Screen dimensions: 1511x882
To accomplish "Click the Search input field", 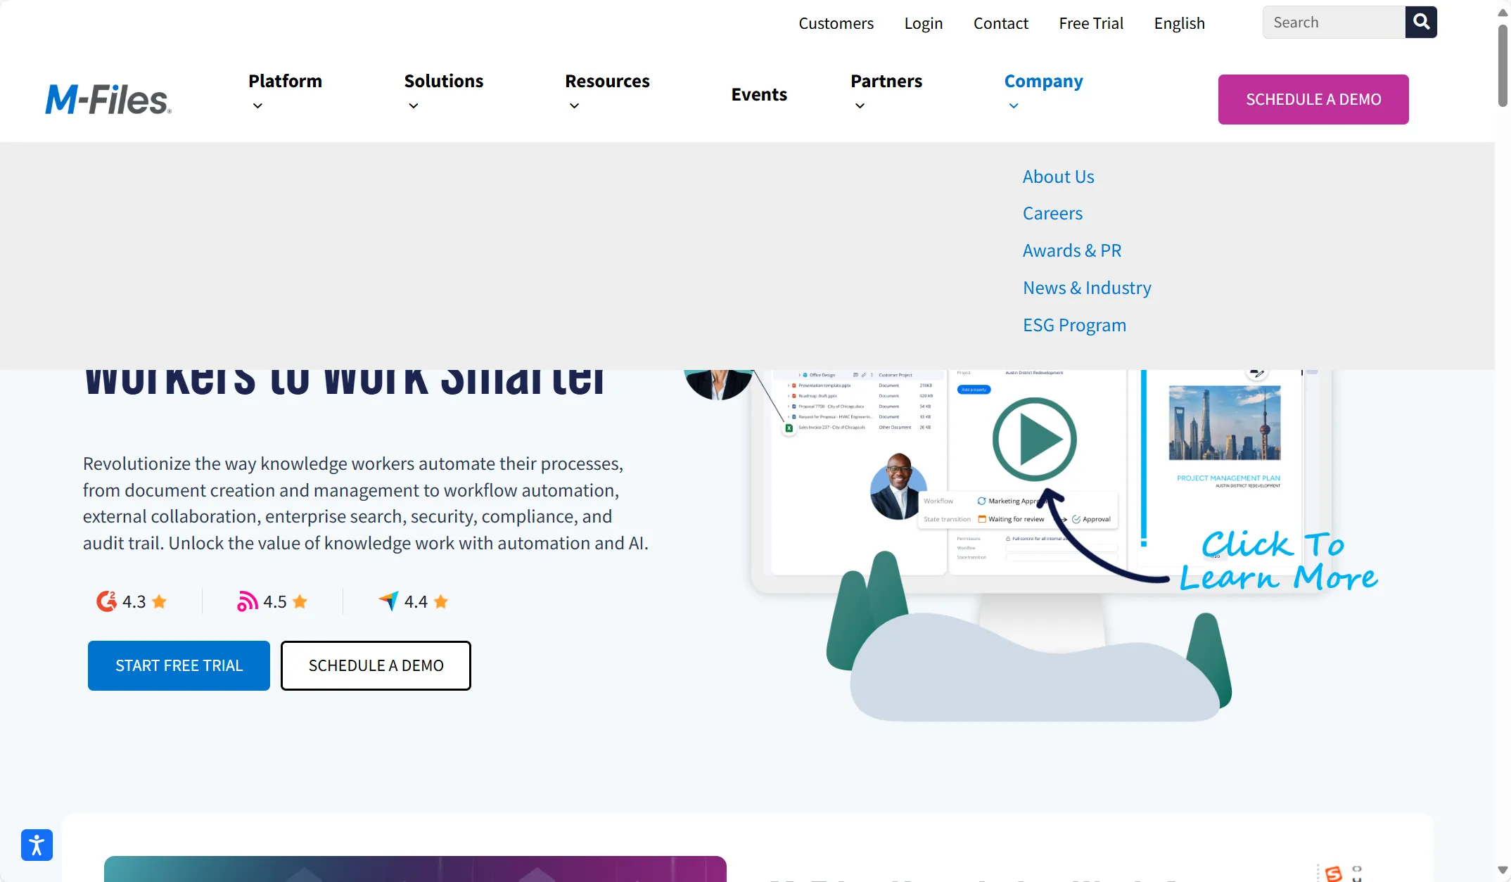I will pyautogui.click(x=1332, y=21).
